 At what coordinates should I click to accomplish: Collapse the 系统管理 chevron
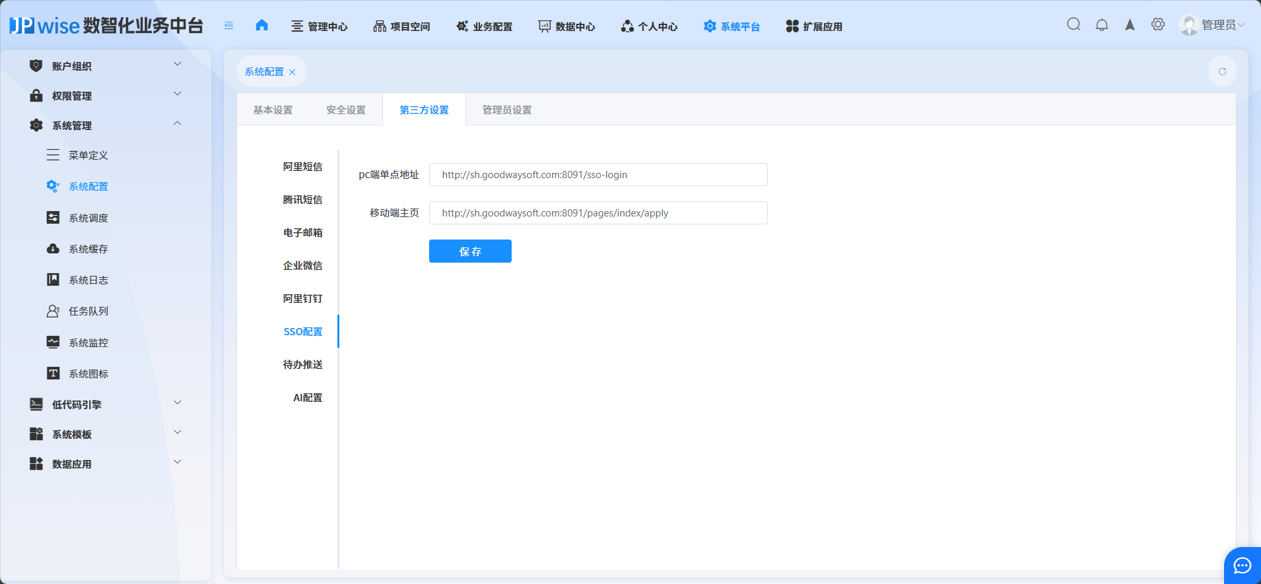point(177,123)
